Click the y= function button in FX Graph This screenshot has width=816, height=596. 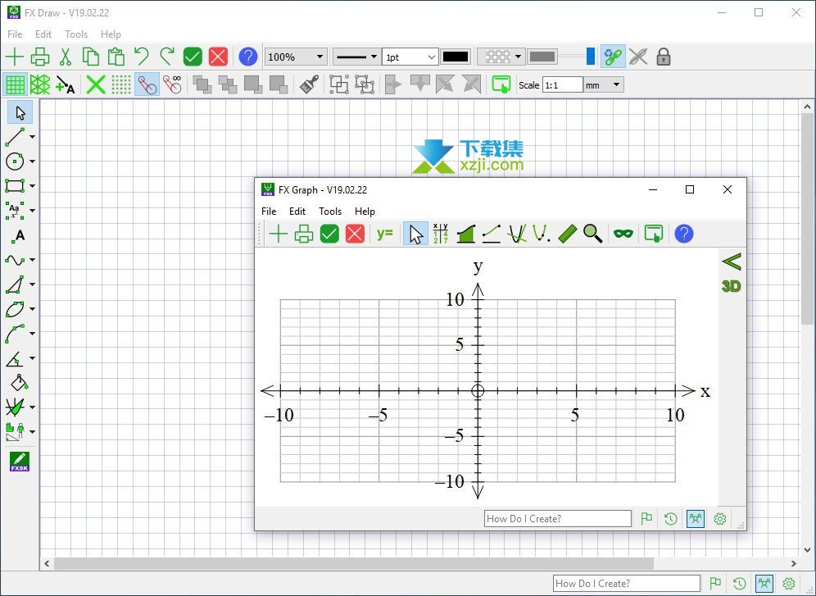384,234
